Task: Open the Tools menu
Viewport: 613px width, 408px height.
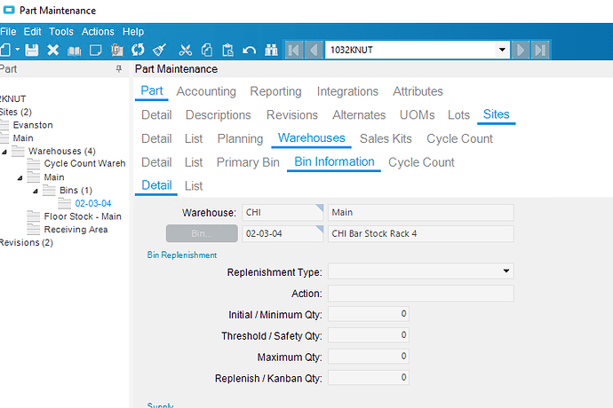Action: pos(61,32)
